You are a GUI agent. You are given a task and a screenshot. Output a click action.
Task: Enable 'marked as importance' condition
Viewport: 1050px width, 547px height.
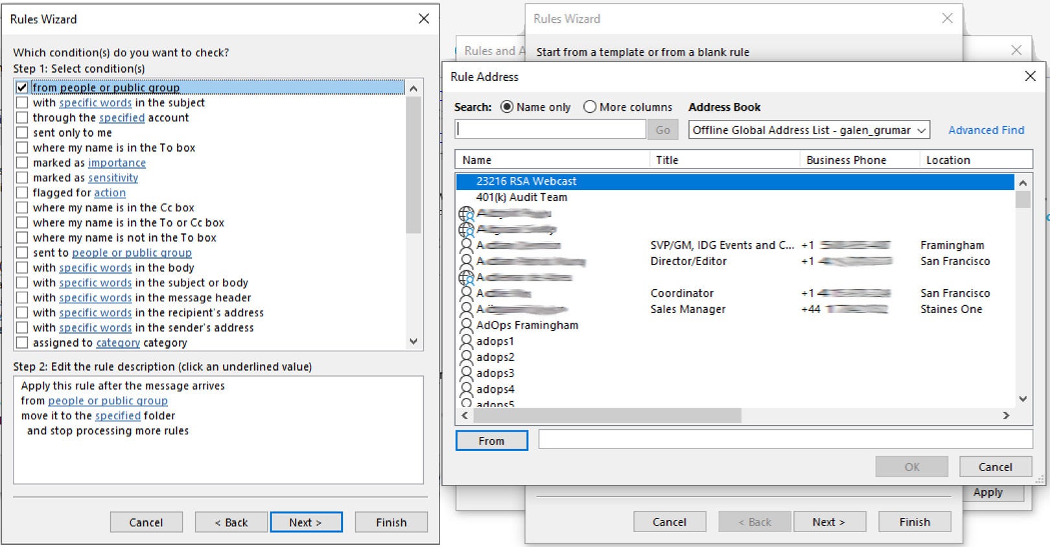[22, 163]
